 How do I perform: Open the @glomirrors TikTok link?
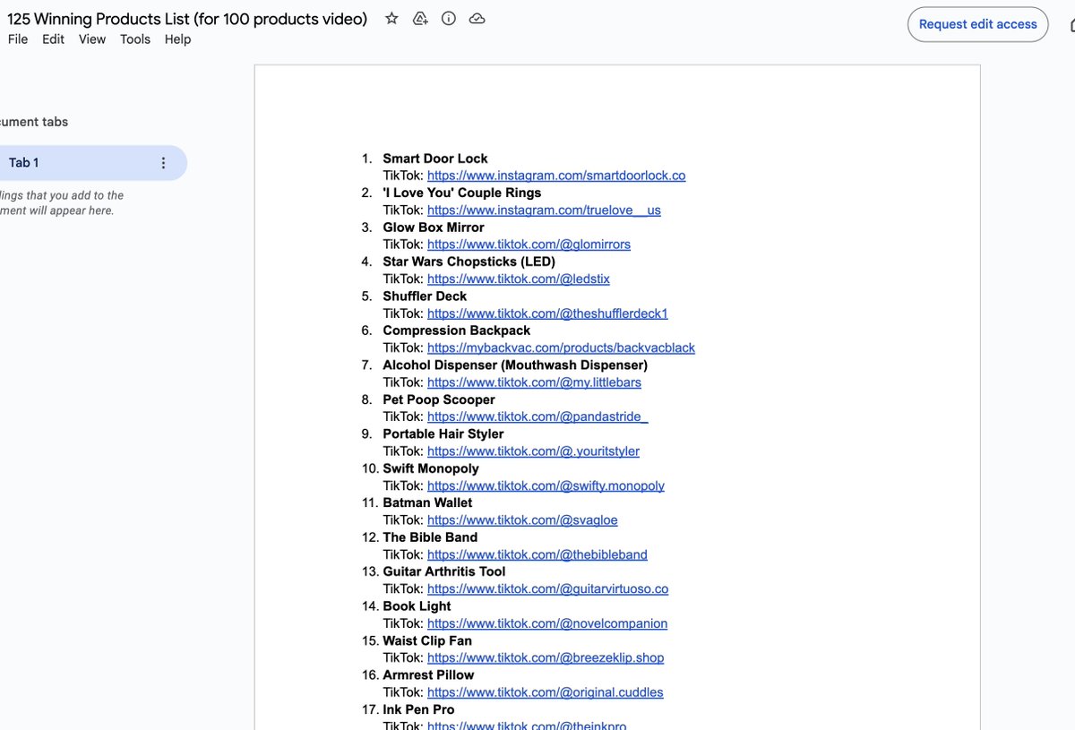[x=529, y=245]
